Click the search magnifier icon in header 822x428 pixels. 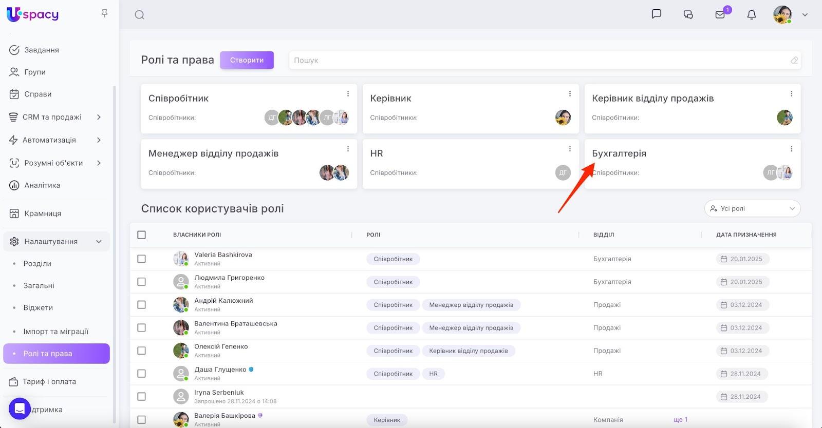(x=139, y=15)
